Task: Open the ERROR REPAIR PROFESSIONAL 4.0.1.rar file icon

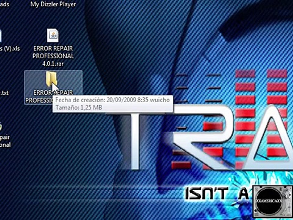Action: pyautogui.click(x=53, y=35)
